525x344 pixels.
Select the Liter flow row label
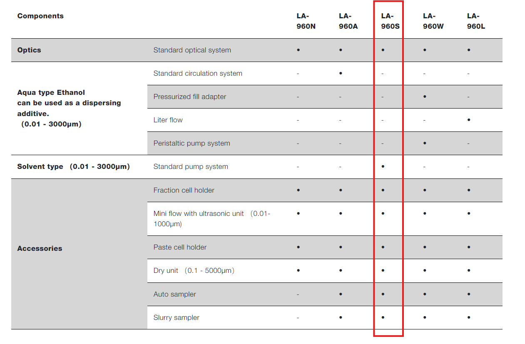168,120
